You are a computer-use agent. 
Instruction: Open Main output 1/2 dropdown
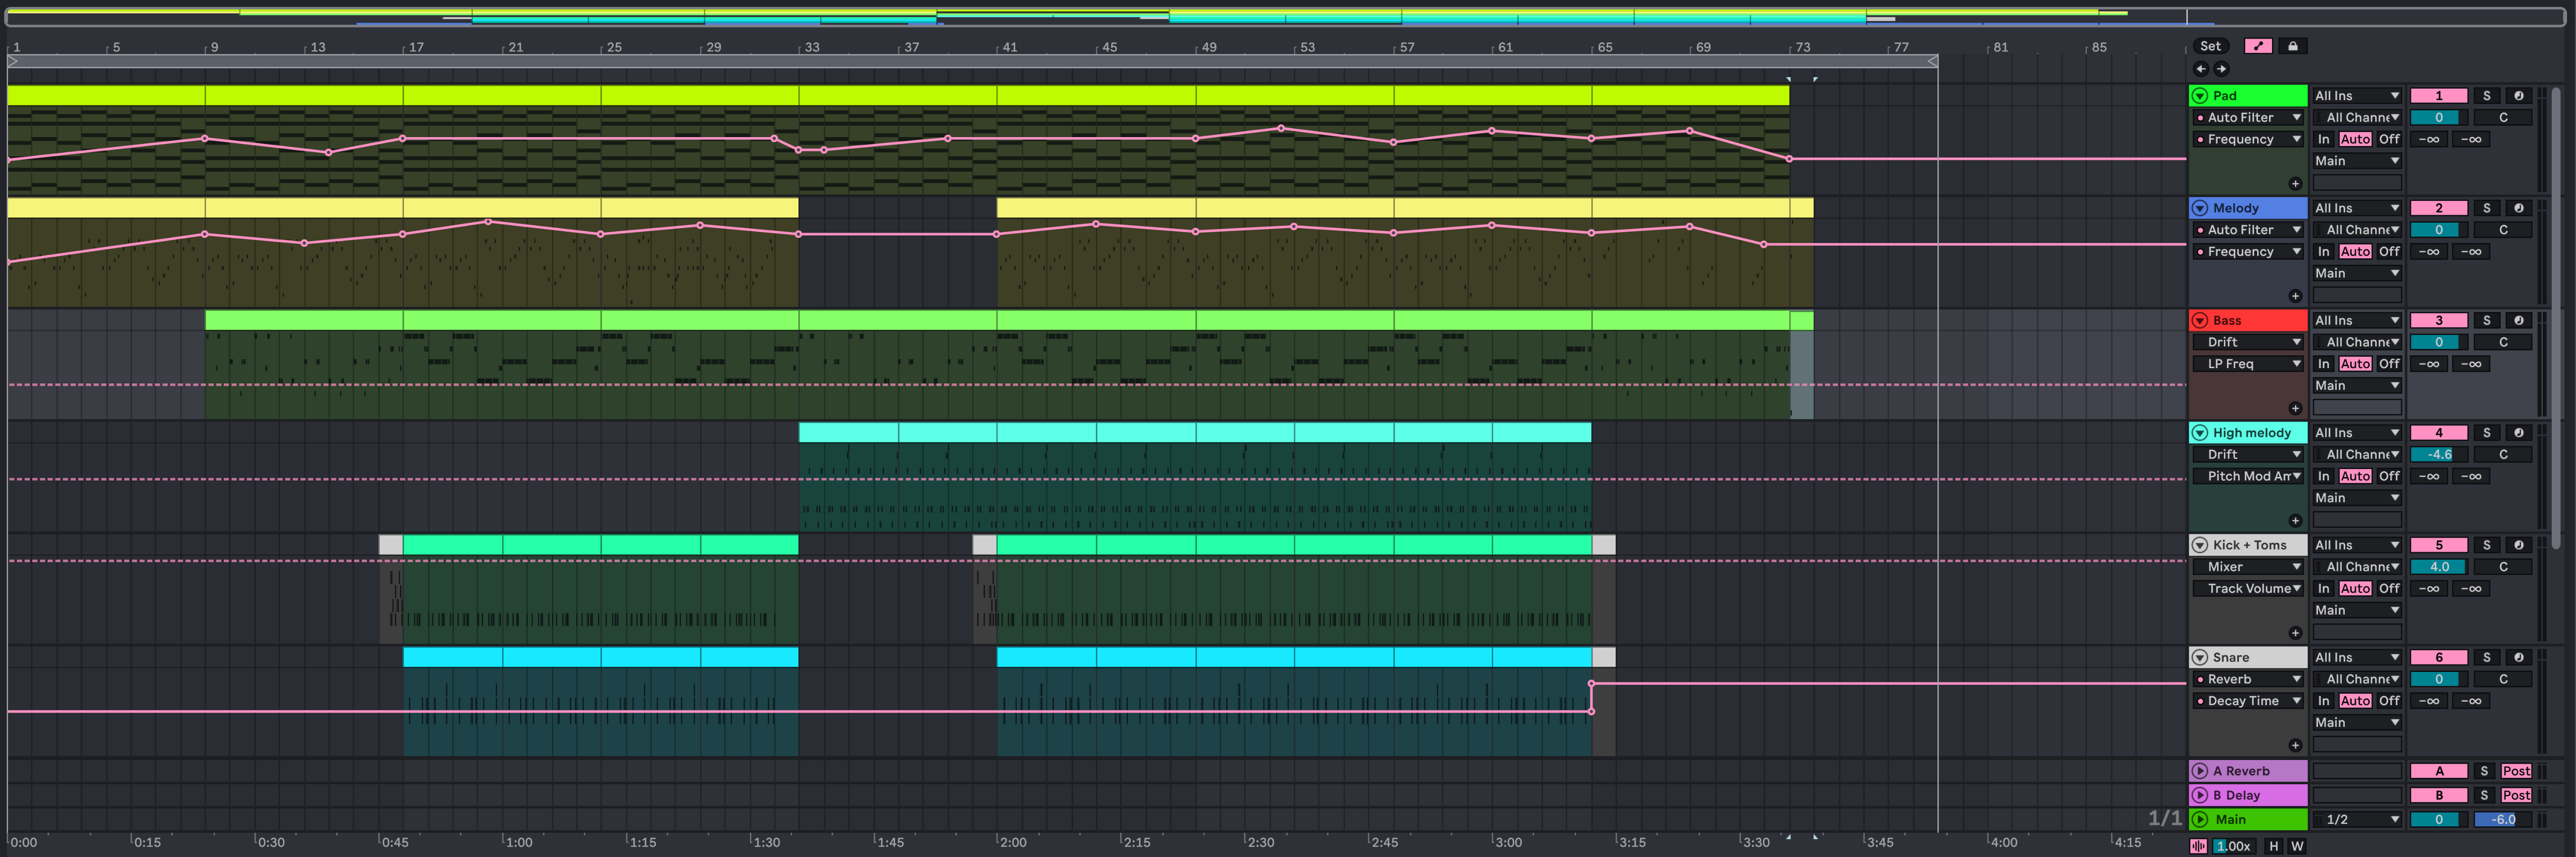(x=2357, y=819)
